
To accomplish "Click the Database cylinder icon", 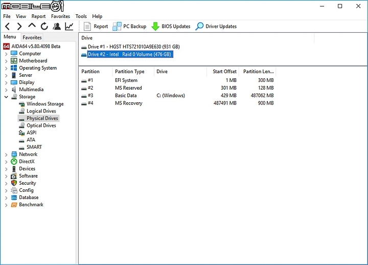I will coord(14,197).
